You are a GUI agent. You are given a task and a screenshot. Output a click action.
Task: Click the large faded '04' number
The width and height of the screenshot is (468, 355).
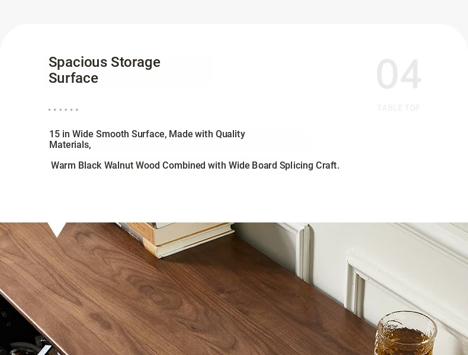[399, 74]
